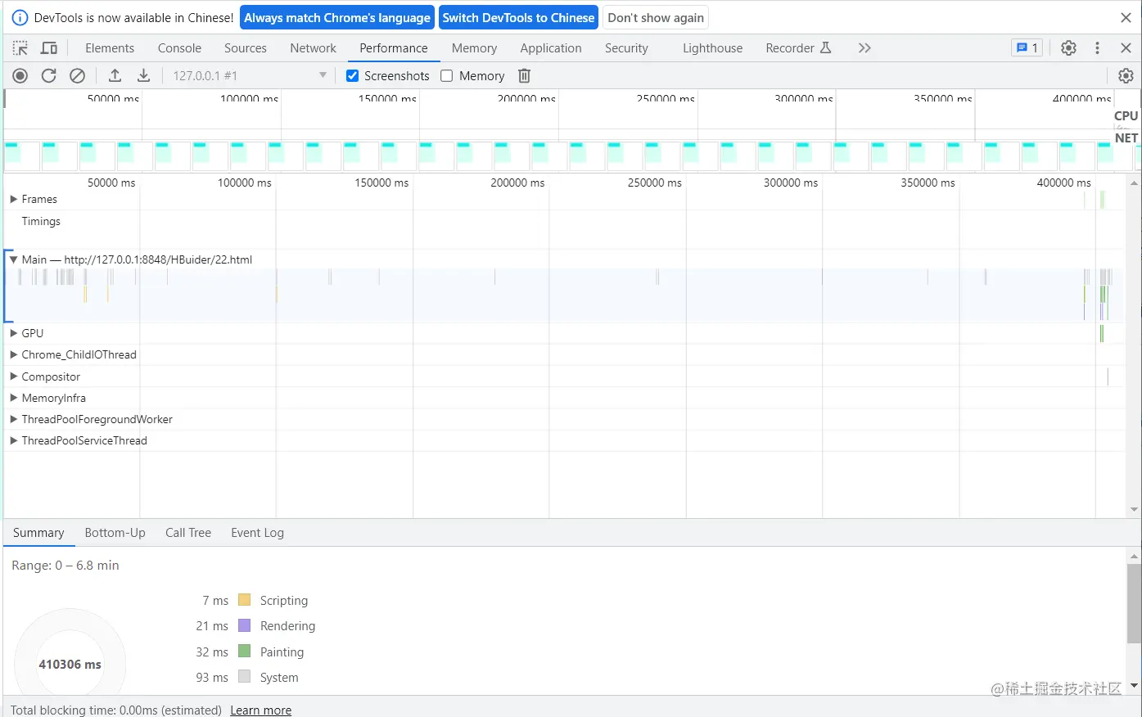The width and height of the screenshot is (1142, 717).
Task: Toggle the Memory checkbox
Action: pyautogui.click(x=447, y=76)
